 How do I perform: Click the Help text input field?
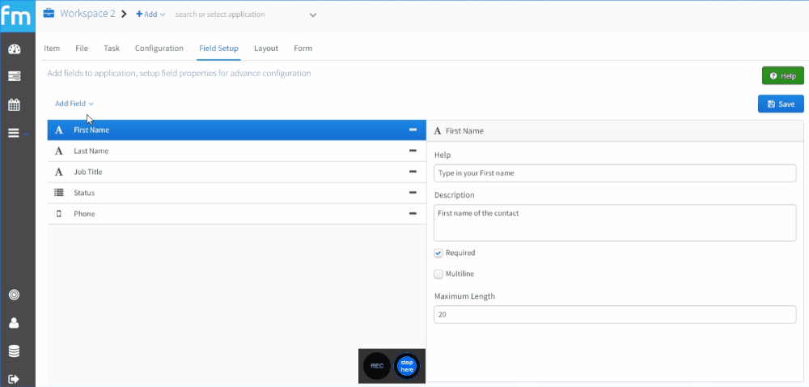[615, 173]
